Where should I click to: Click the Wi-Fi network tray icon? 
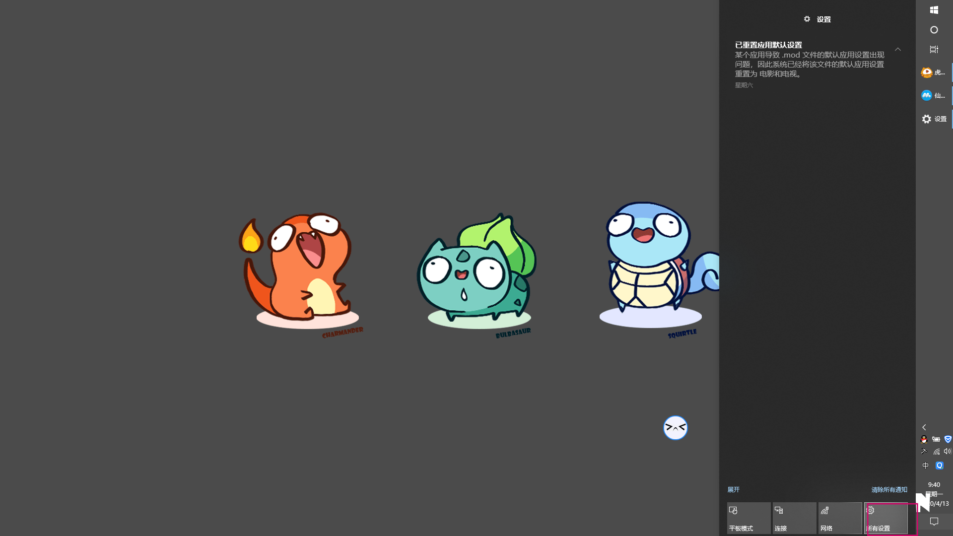(936, 452)
